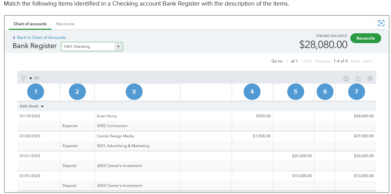
Task: Click the Expense type under Evan Henry row
Action: coord(70,126)
